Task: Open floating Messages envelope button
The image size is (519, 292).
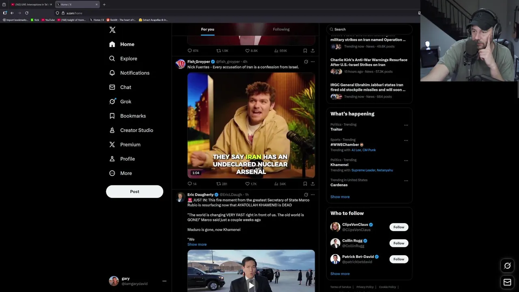Action: (x=507, y=282)
